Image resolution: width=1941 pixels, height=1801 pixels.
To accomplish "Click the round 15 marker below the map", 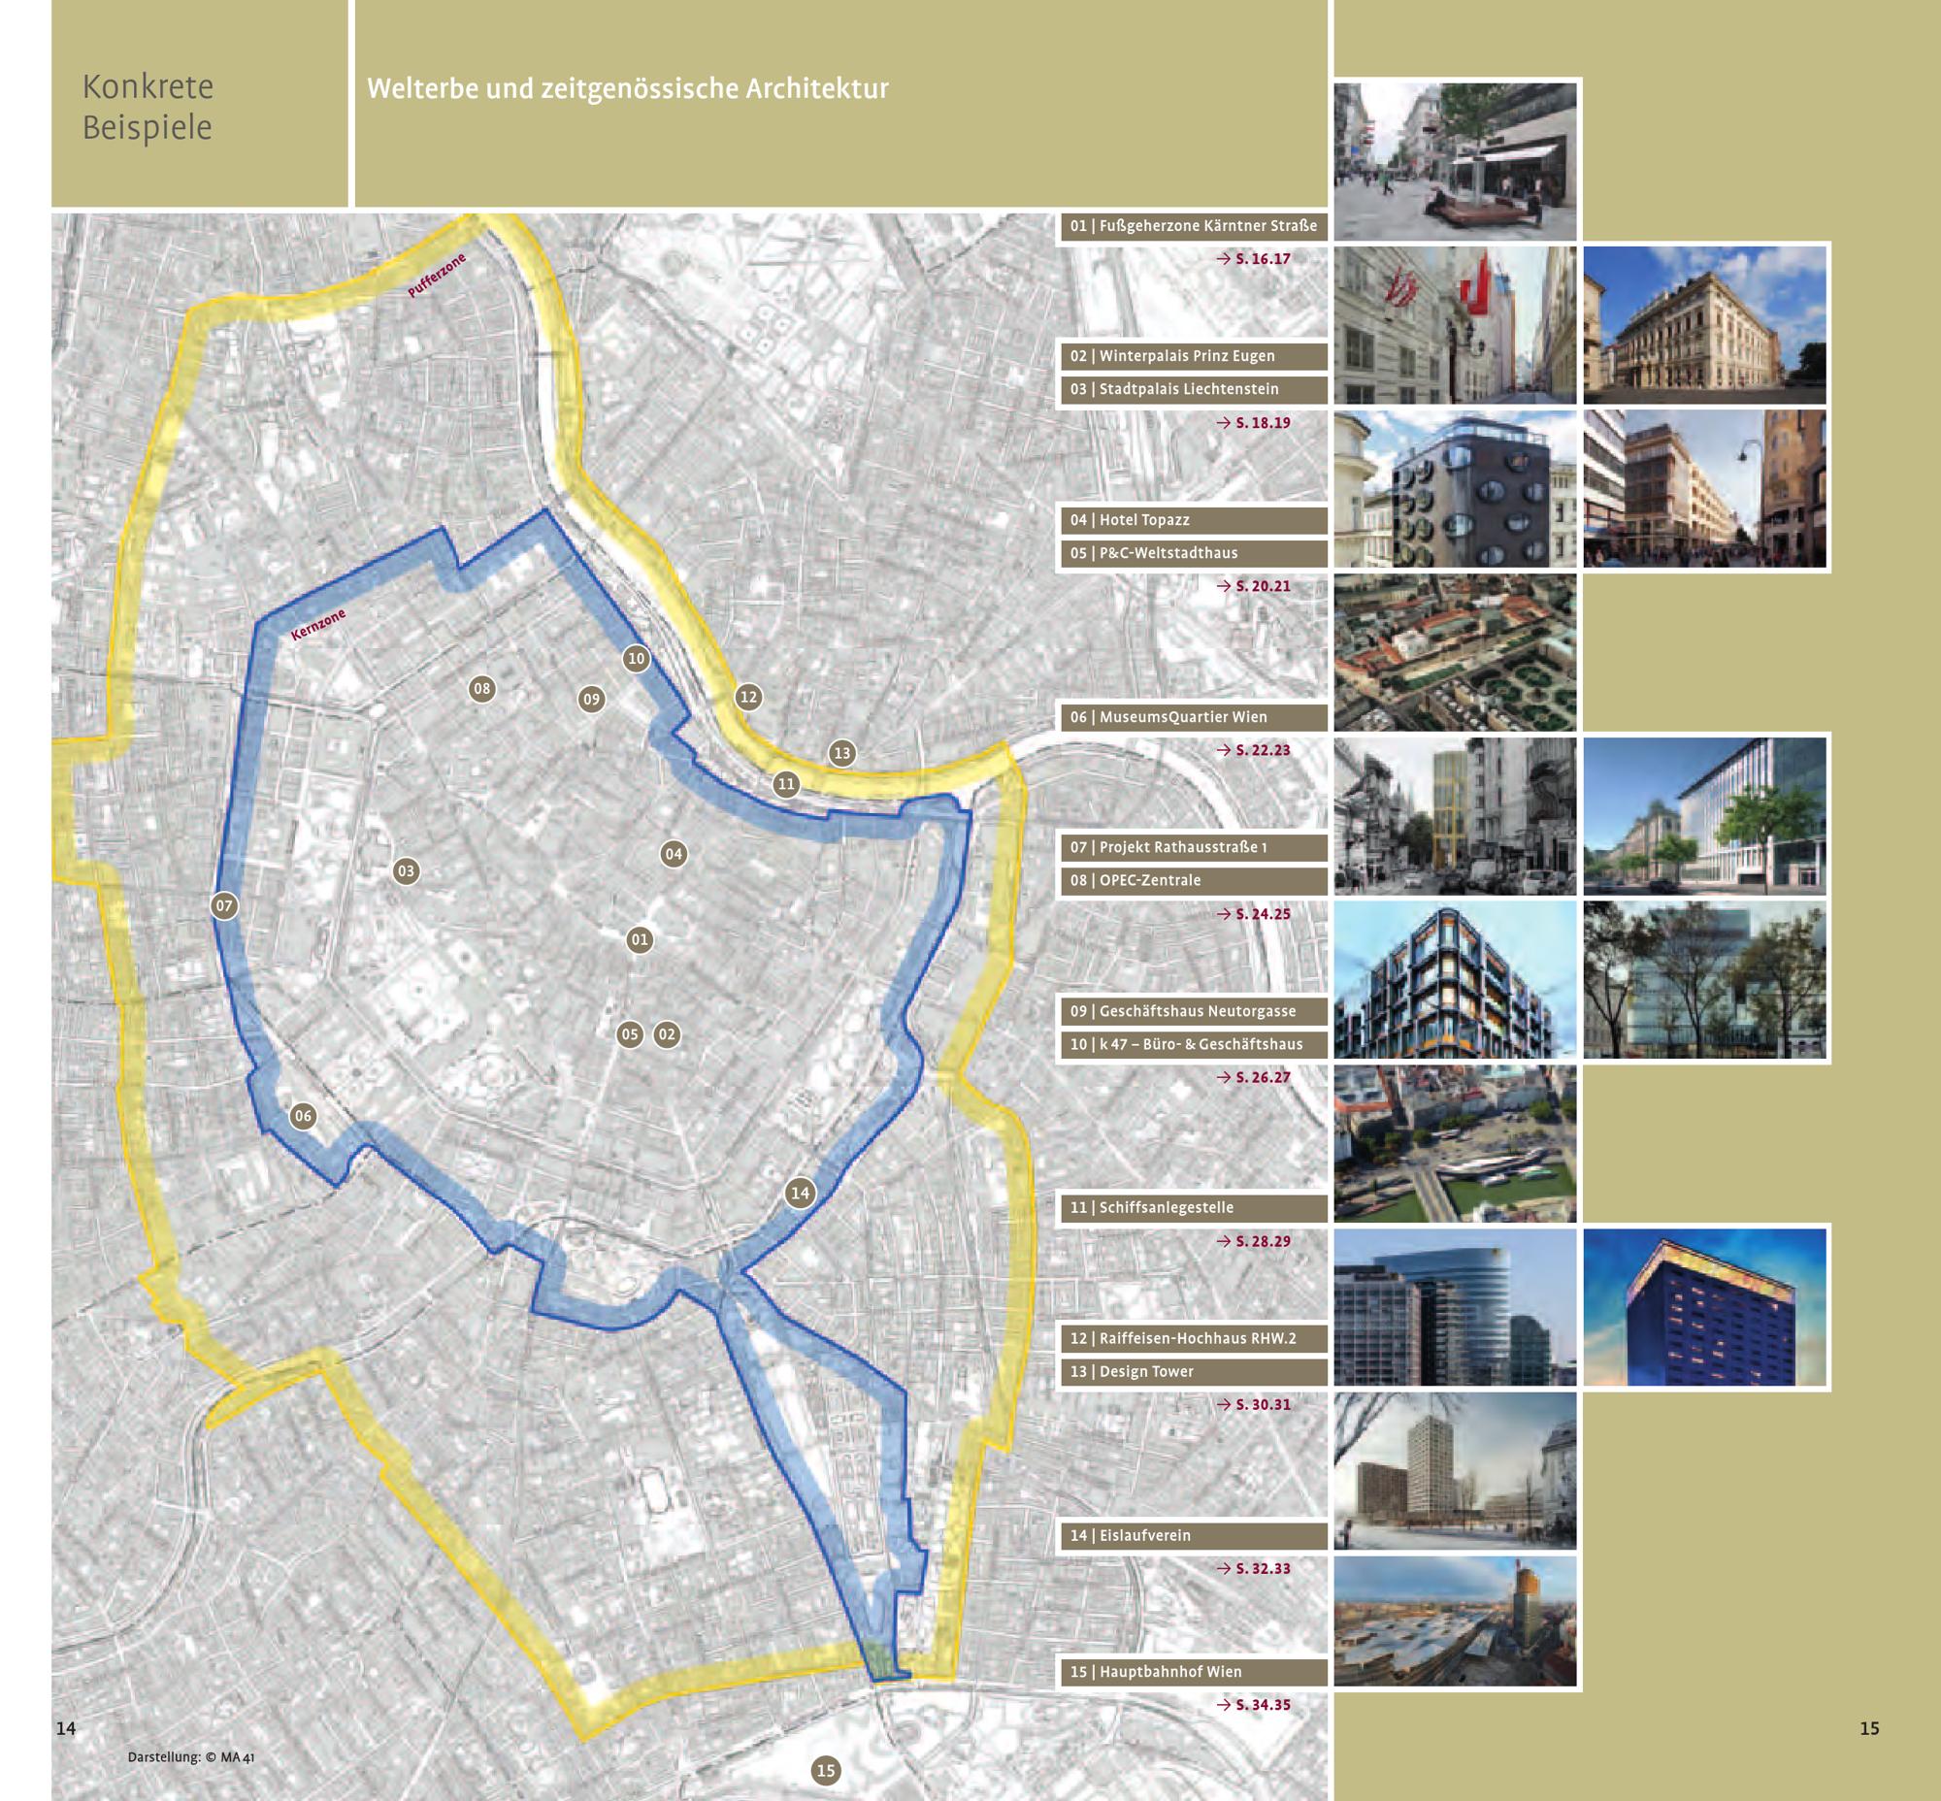I will pyautogui.click(x=826, y=1771).
